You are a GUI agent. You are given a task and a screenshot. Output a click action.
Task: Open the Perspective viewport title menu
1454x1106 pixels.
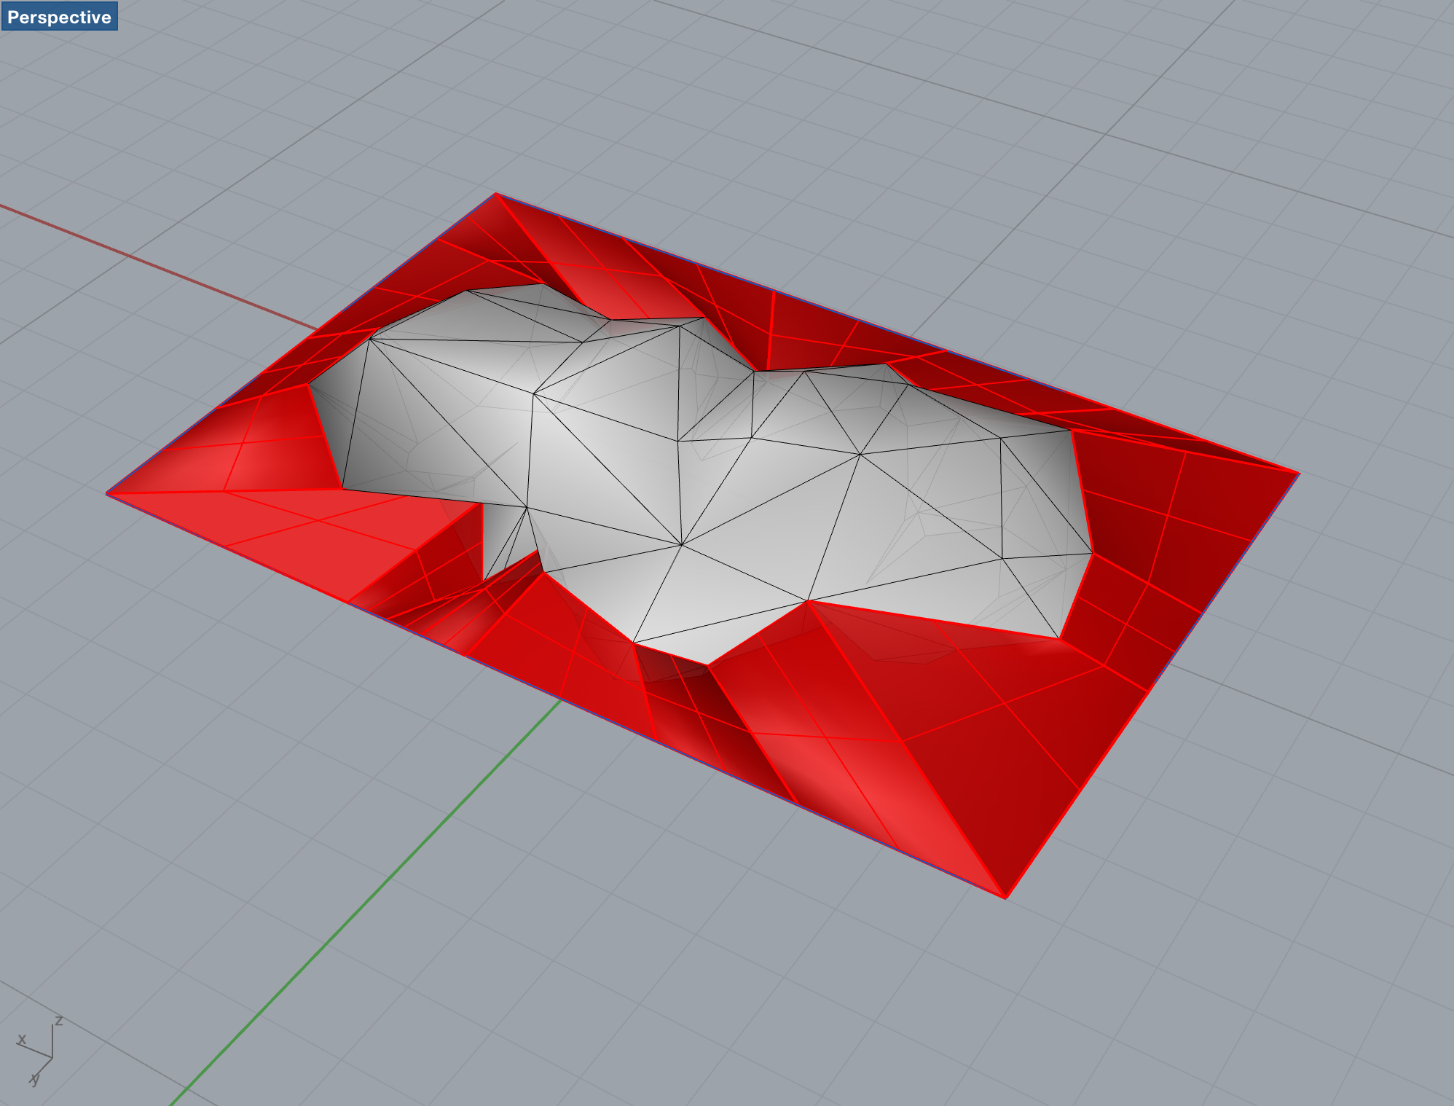pyautogui.click(x=59, y=17)
